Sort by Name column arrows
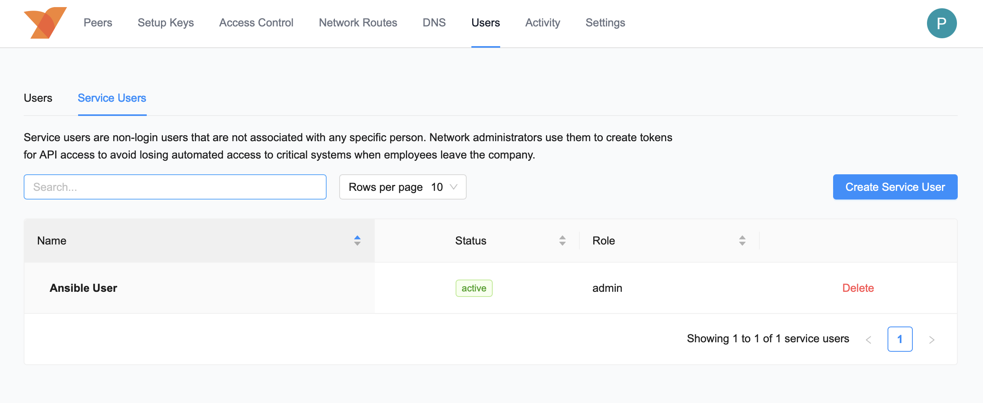Viewport: 983px width, 403px height. point(357,241)
